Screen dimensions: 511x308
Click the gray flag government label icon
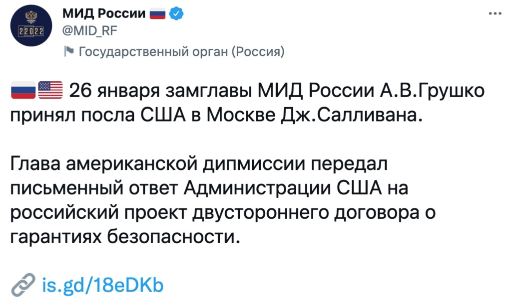68,51
